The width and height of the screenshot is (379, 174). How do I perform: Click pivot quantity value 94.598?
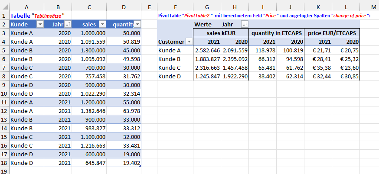click(290, 59)
